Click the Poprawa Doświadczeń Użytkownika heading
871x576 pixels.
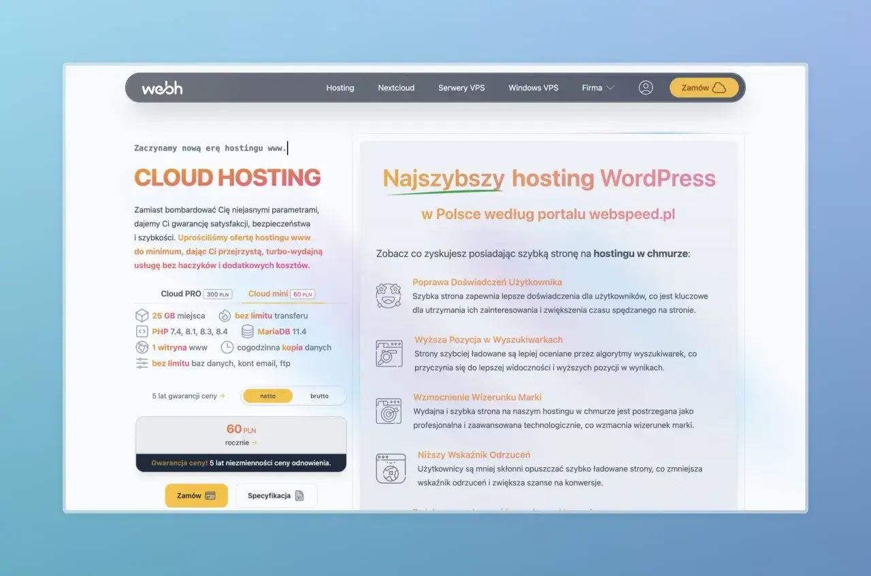pyautogui.click(x=487, y=282)
